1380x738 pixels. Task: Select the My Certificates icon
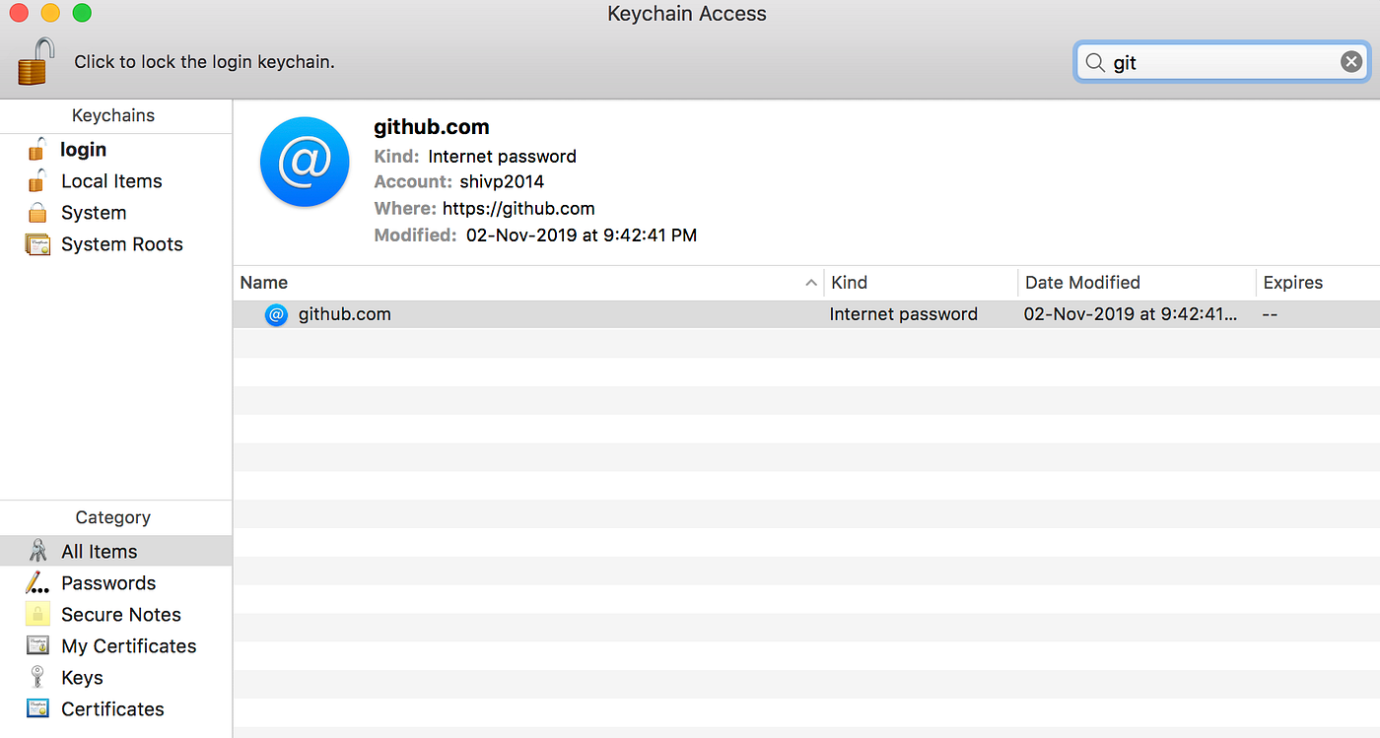pyautogui.click(x=36, y=645)
